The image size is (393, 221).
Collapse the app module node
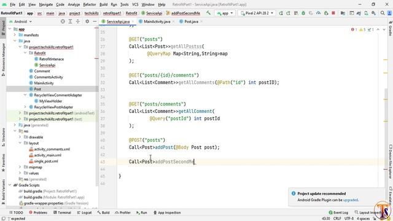coord(10,29)
